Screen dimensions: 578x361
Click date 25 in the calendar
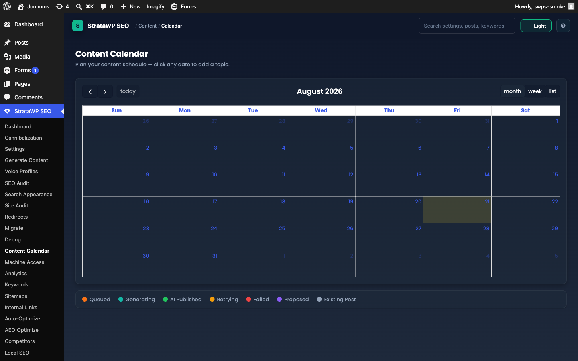click(282, 228)
